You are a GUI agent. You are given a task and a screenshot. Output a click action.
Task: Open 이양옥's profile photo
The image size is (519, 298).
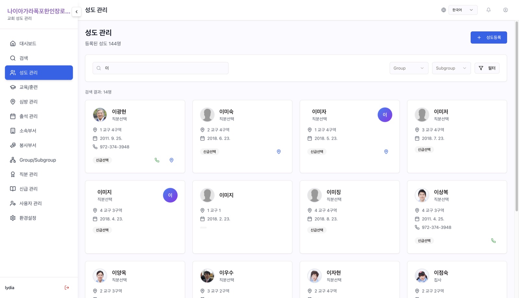pyautogui.click(x=100, y=276)
